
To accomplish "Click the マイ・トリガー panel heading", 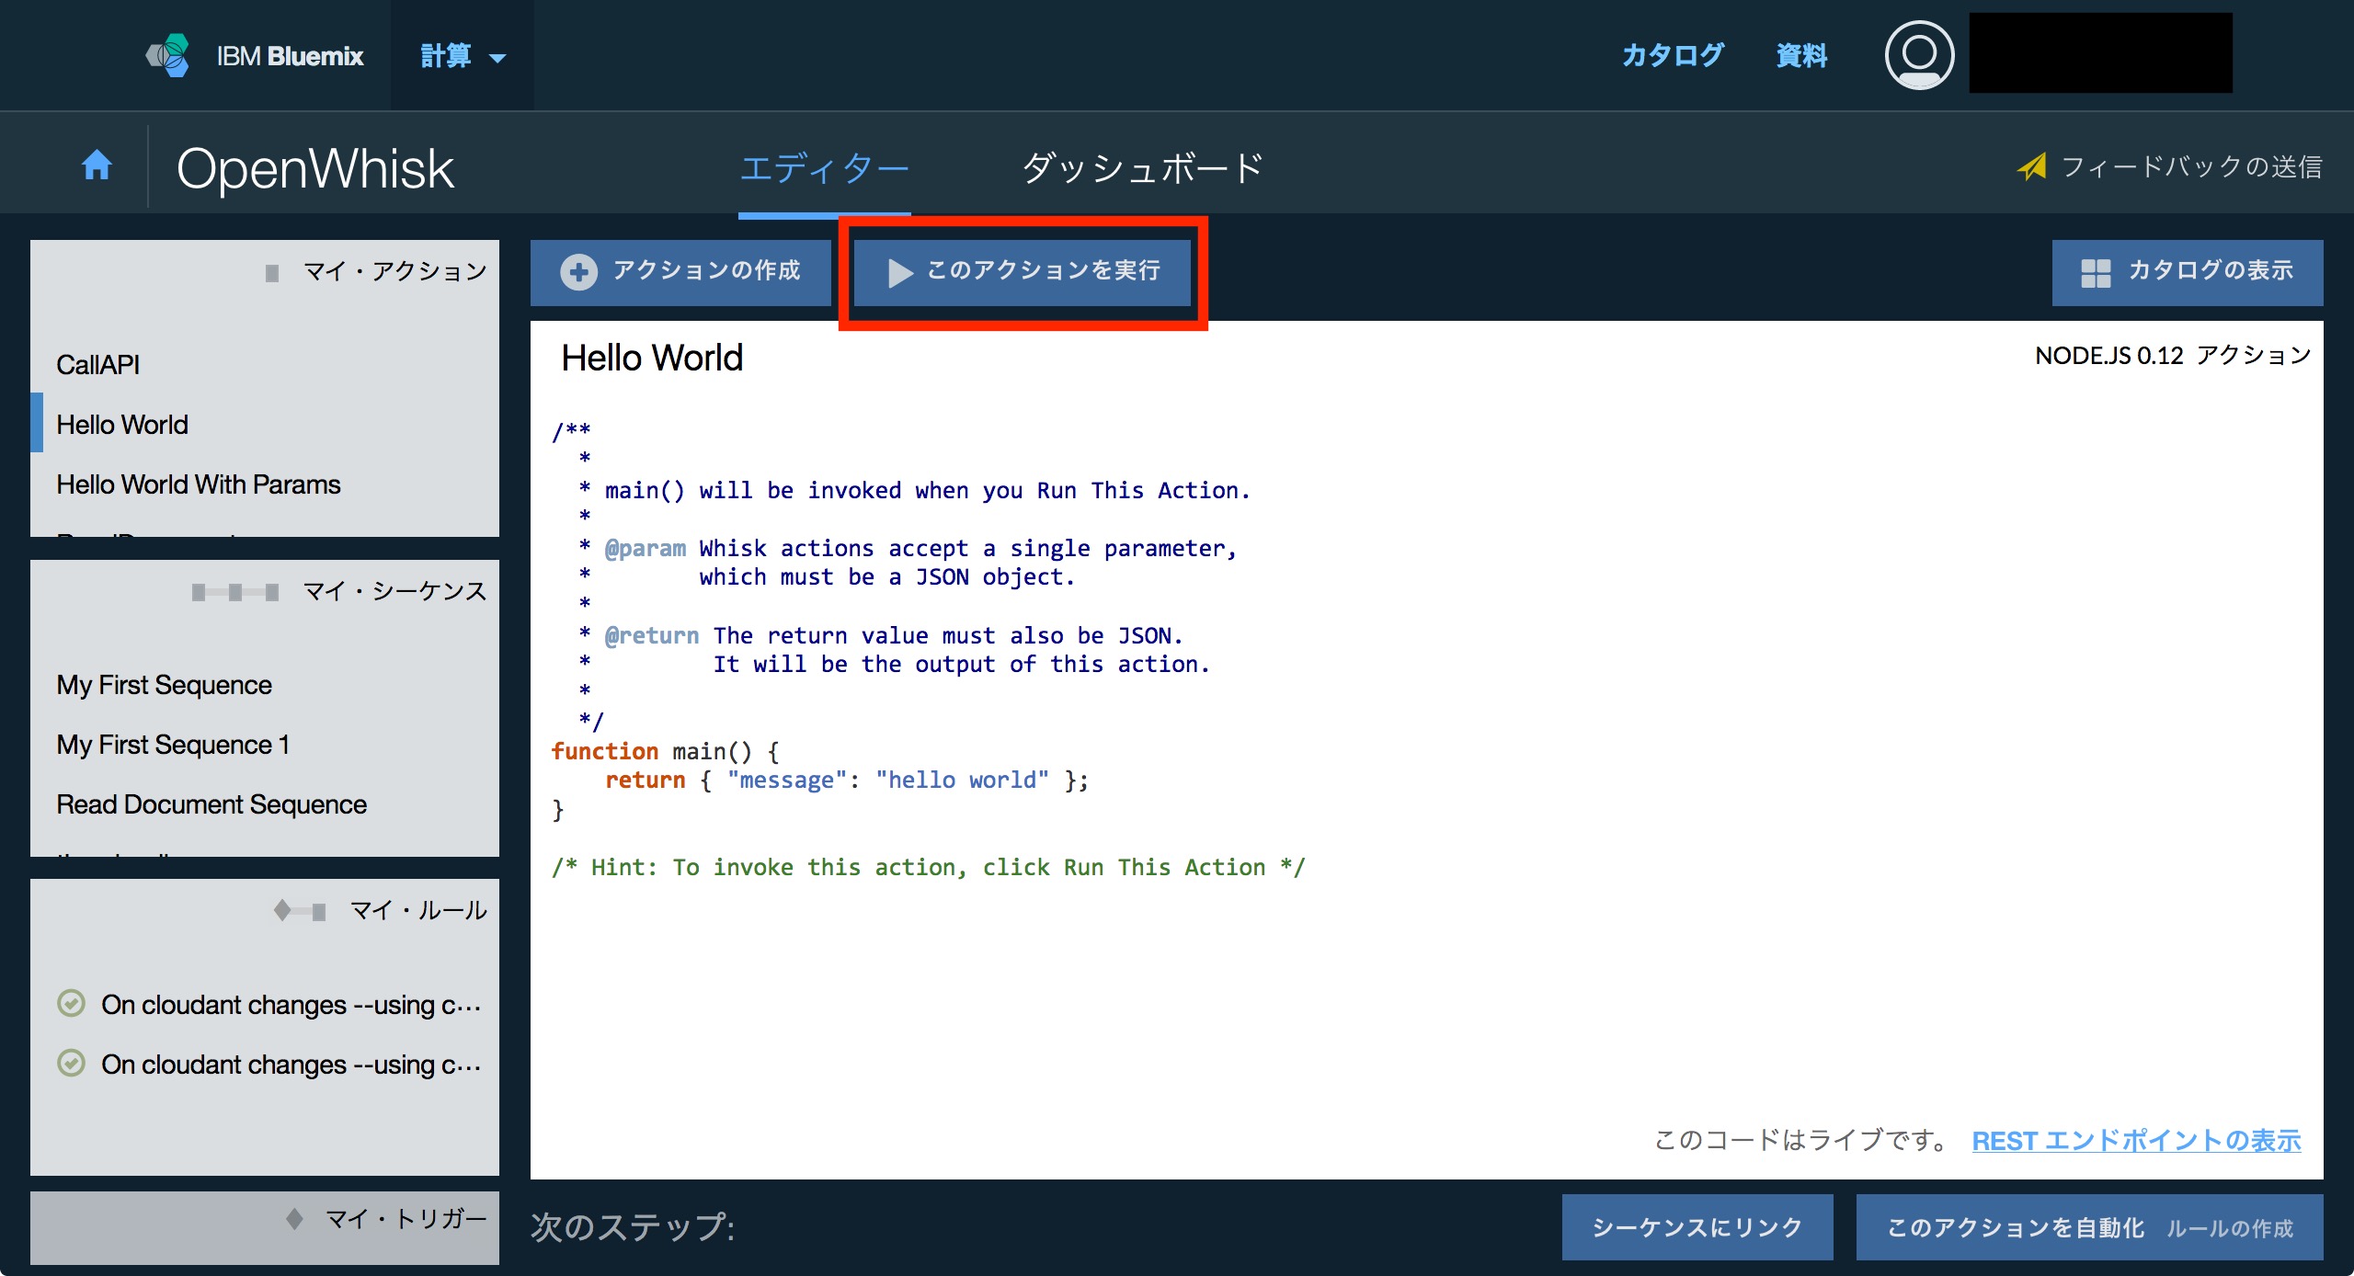I will tap(406, 1219).
